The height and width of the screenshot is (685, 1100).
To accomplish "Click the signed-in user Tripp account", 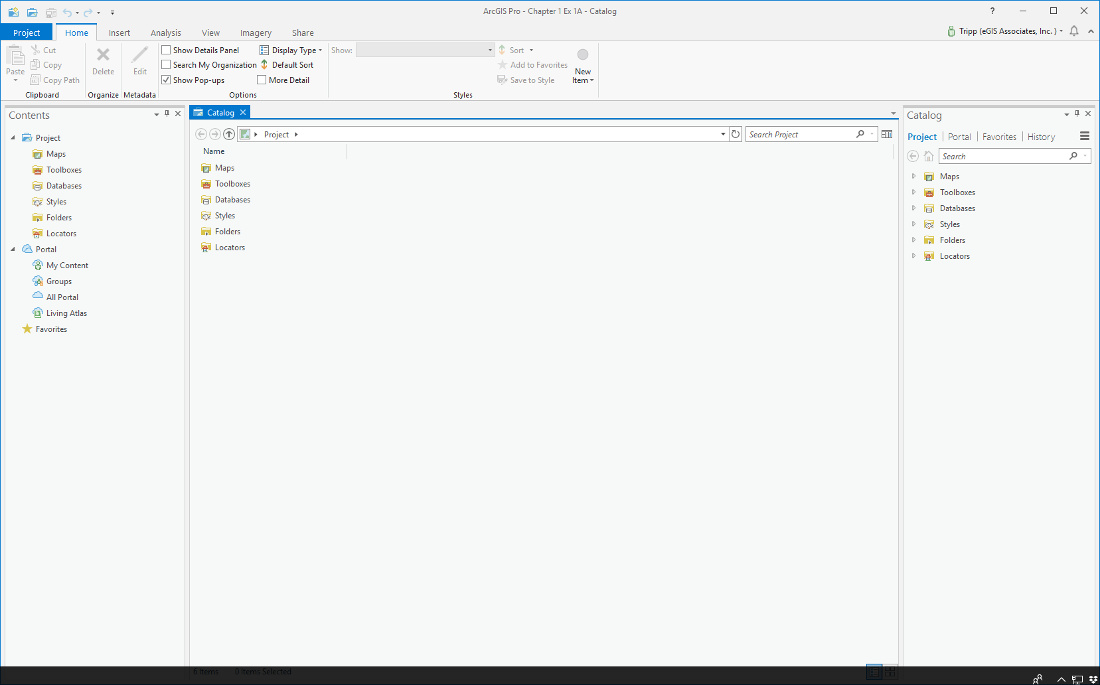I will [x=1005, y=31].
